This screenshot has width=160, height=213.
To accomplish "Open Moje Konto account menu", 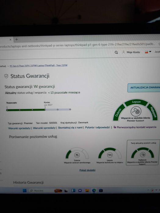I will click(131, 52).
